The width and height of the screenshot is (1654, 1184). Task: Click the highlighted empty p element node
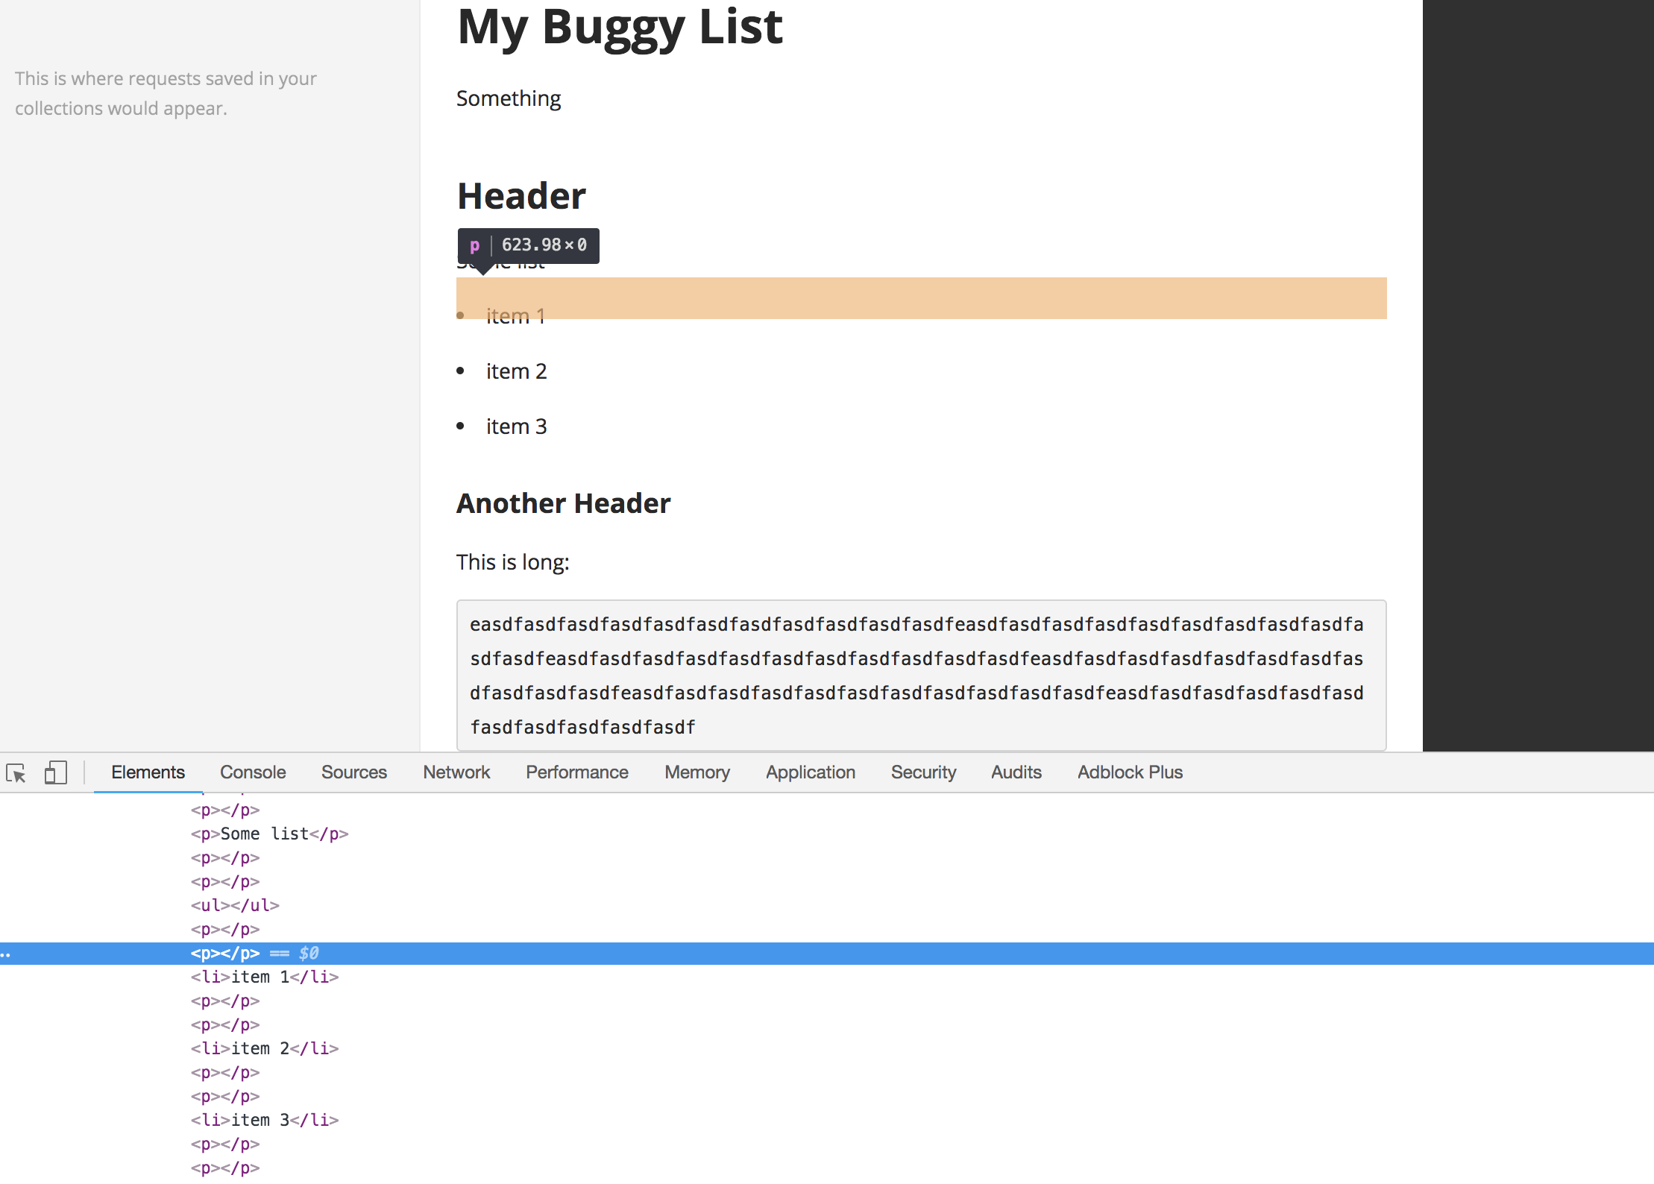(x=225, y=953)
